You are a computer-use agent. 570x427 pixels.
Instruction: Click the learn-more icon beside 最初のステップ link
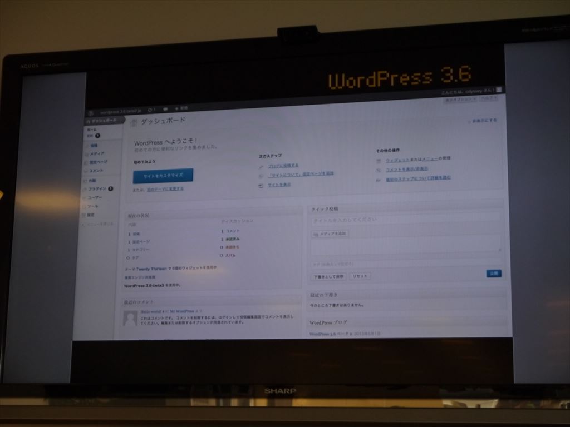(x=379, y=180)
